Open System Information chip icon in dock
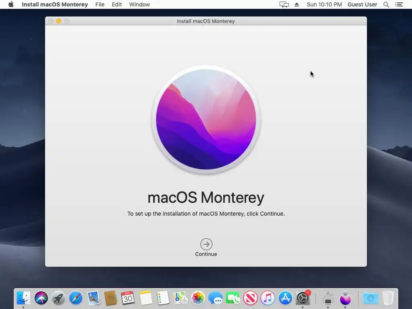The height and width of the screenshot is (309, 412). [x=328, y=298]
